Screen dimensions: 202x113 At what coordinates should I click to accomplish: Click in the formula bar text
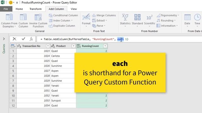(84, 39)
